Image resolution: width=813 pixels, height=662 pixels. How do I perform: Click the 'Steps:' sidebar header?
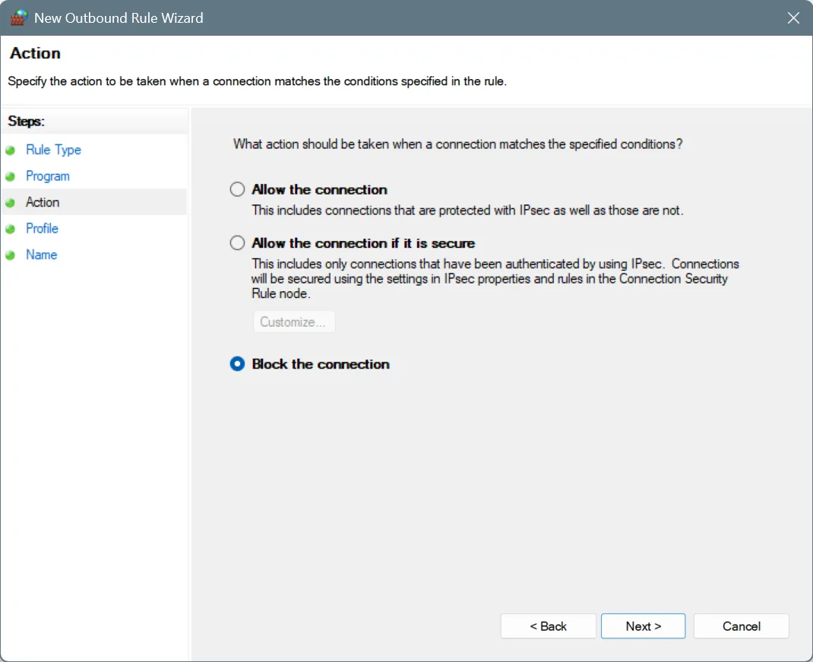pyautogui.click(x=27, y=121)
